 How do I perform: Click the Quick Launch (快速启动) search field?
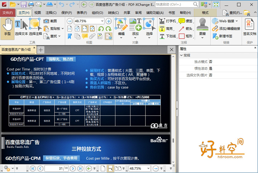point(177,4)
